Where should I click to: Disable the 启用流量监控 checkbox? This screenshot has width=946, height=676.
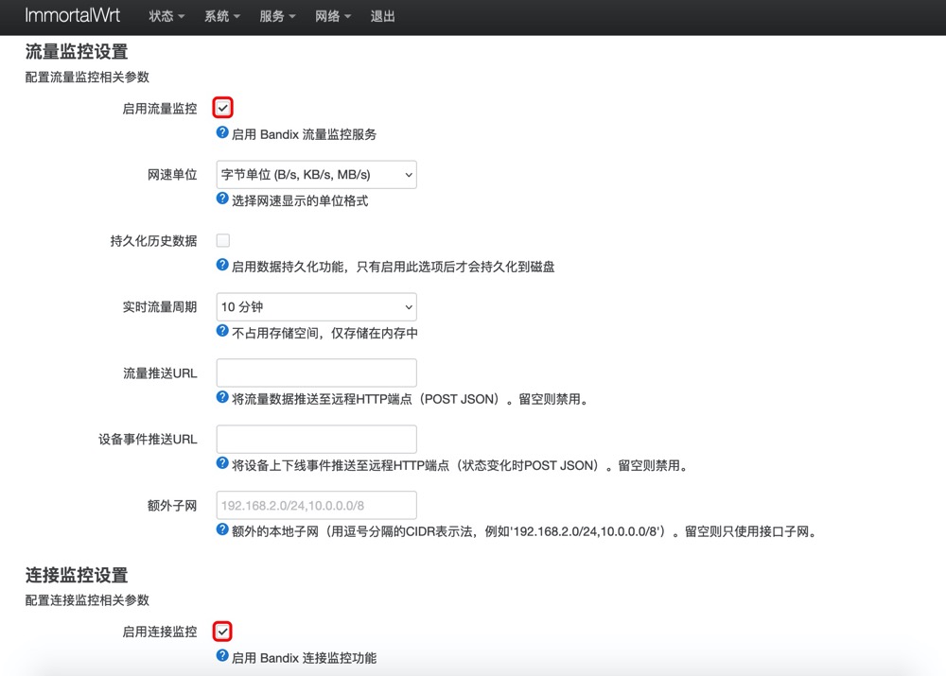point(223,108)
